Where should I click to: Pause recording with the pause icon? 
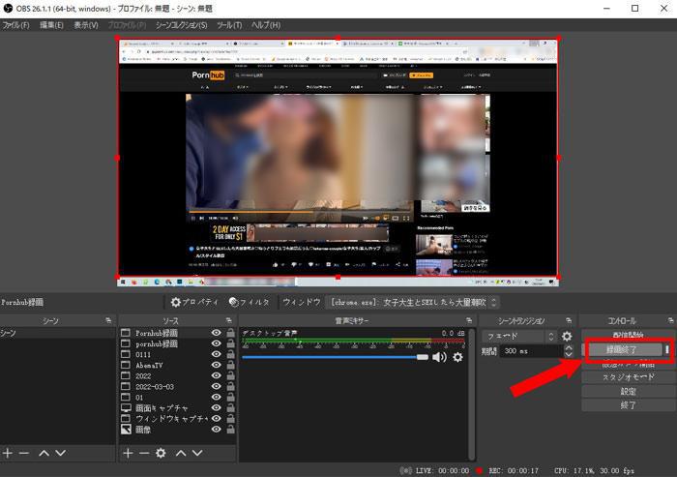tap(667, 349)
